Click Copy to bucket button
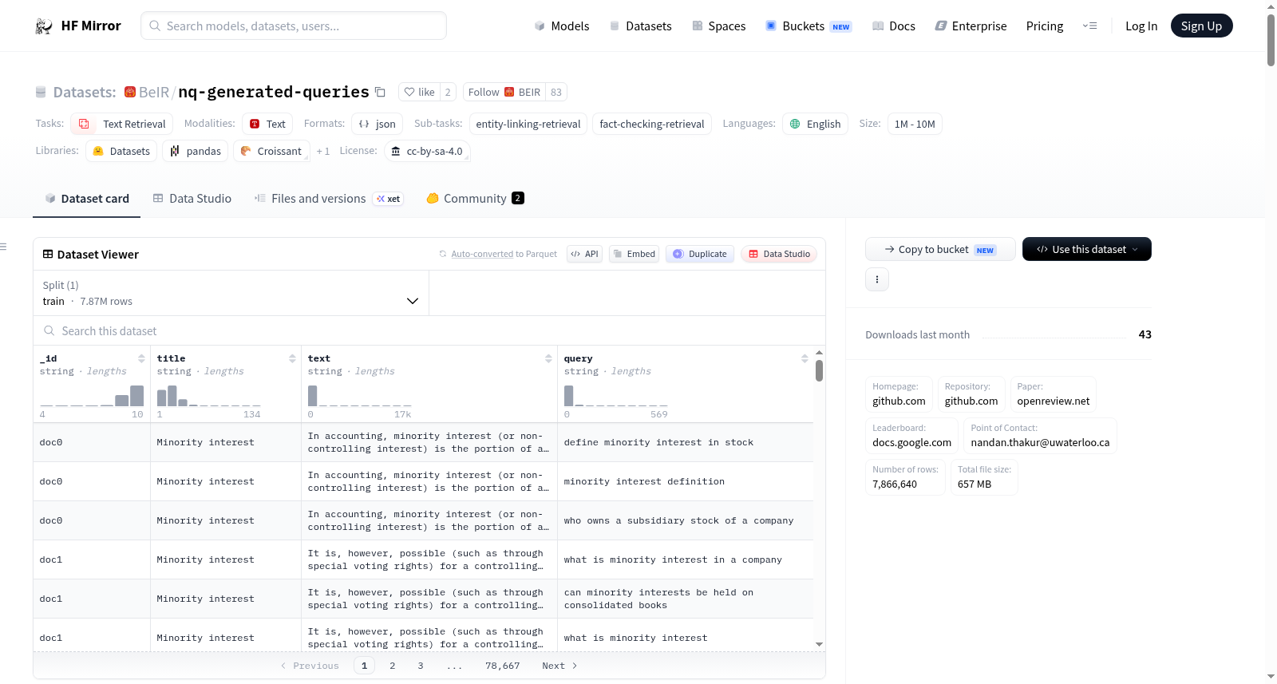 [940, 250]
